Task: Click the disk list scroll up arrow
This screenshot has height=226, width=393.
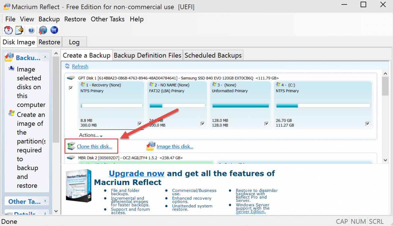Action: click(385, 73)
